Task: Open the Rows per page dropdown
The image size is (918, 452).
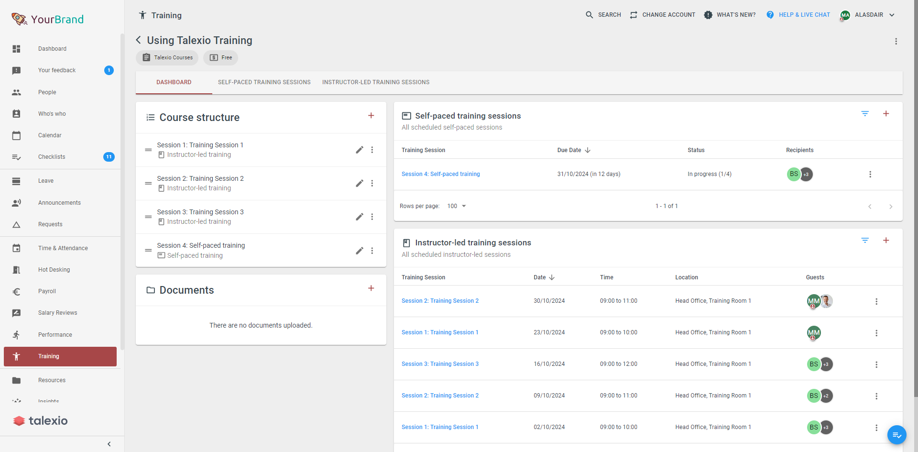Action: click(x=456, y=206)
